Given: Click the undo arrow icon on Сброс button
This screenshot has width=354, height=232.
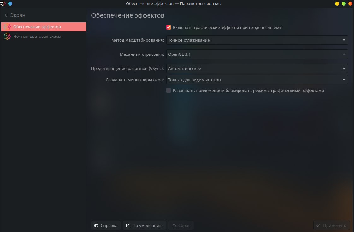Looking at the screenshot, I should [174, 225].
